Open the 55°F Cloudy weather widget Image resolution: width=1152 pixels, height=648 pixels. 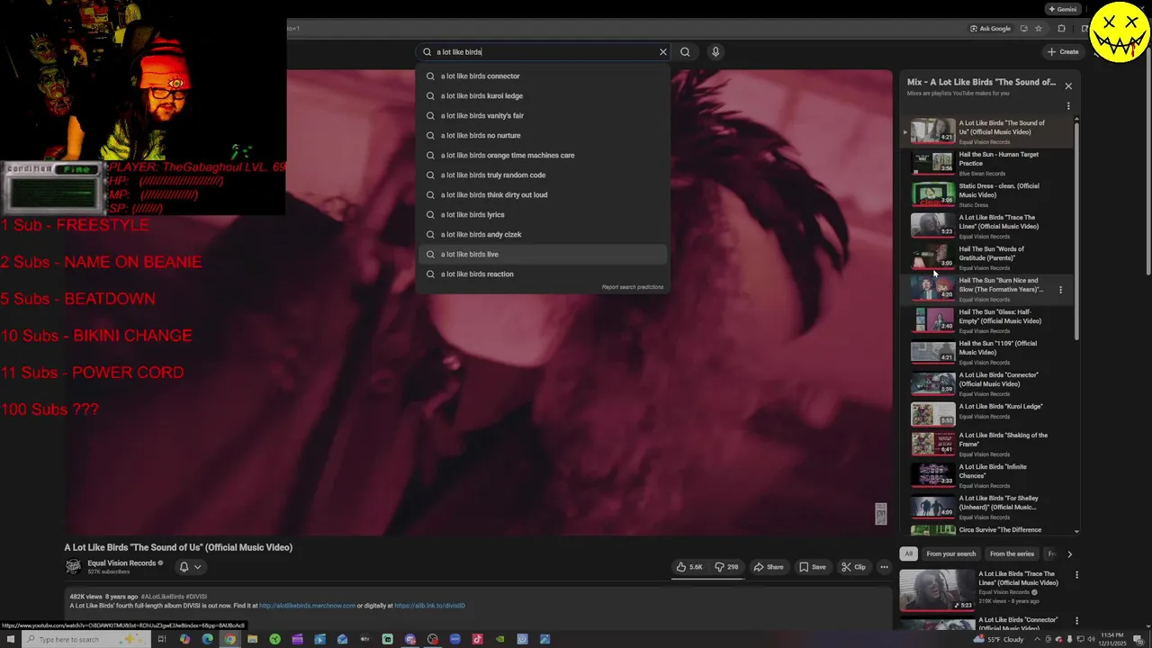coord(1000,639)
